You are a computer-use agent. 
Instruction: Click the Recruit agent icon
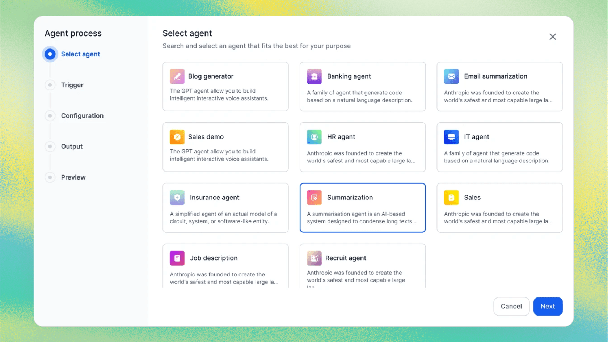pyautogui.click(x=314, y=258)
